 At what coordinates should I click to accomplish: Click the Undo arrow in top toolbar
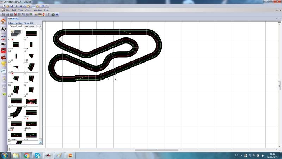pyautogui.click(x=42, y=6)
